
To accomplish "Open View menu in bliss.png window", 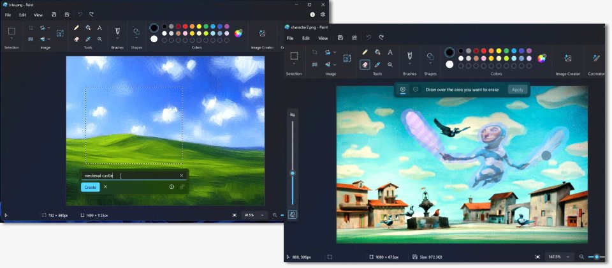I will (x=38, y=15).
